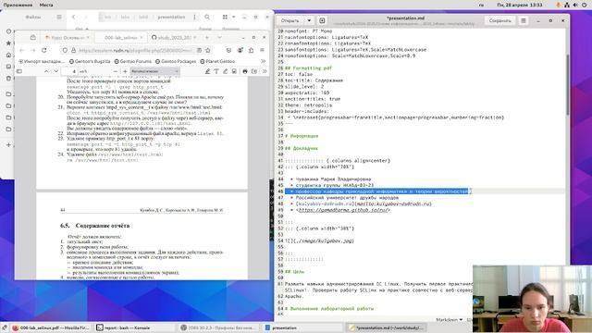Open a new Firefox tab with plus
Viewport: 592px width, 333px height.
[x=207, y=37]
